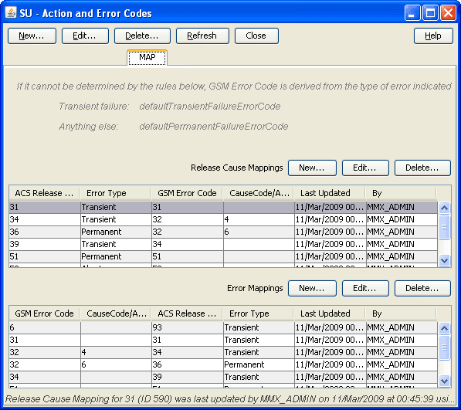Click Close button in toolbar
Viewport: 461px width, 410px height.
[256, 36]
